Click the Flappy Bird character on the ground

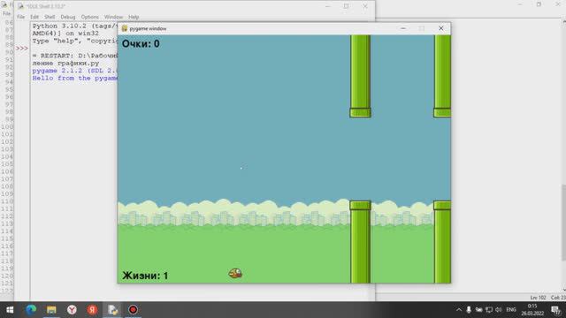tap(235, 273)
